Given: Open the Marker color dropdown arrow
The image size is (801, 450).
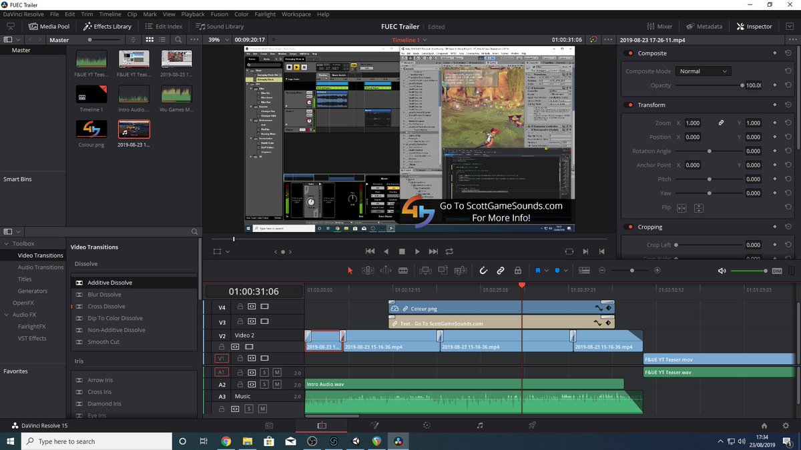Looking at the screenshot, I should pyautogui.click(x=566, y=271).
